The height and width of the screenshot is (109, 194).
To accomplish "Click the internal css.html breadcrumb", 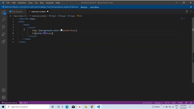I will [39, 16].
